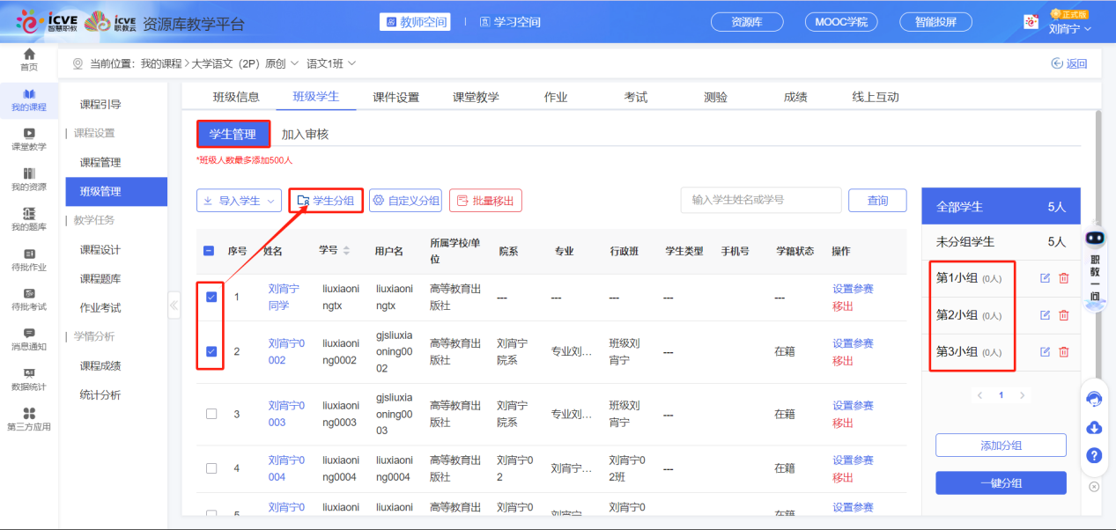This screenshot has width=1116, height=530.
Task: Open 首页 home icon in sidebar
Action: coord(29,60)
